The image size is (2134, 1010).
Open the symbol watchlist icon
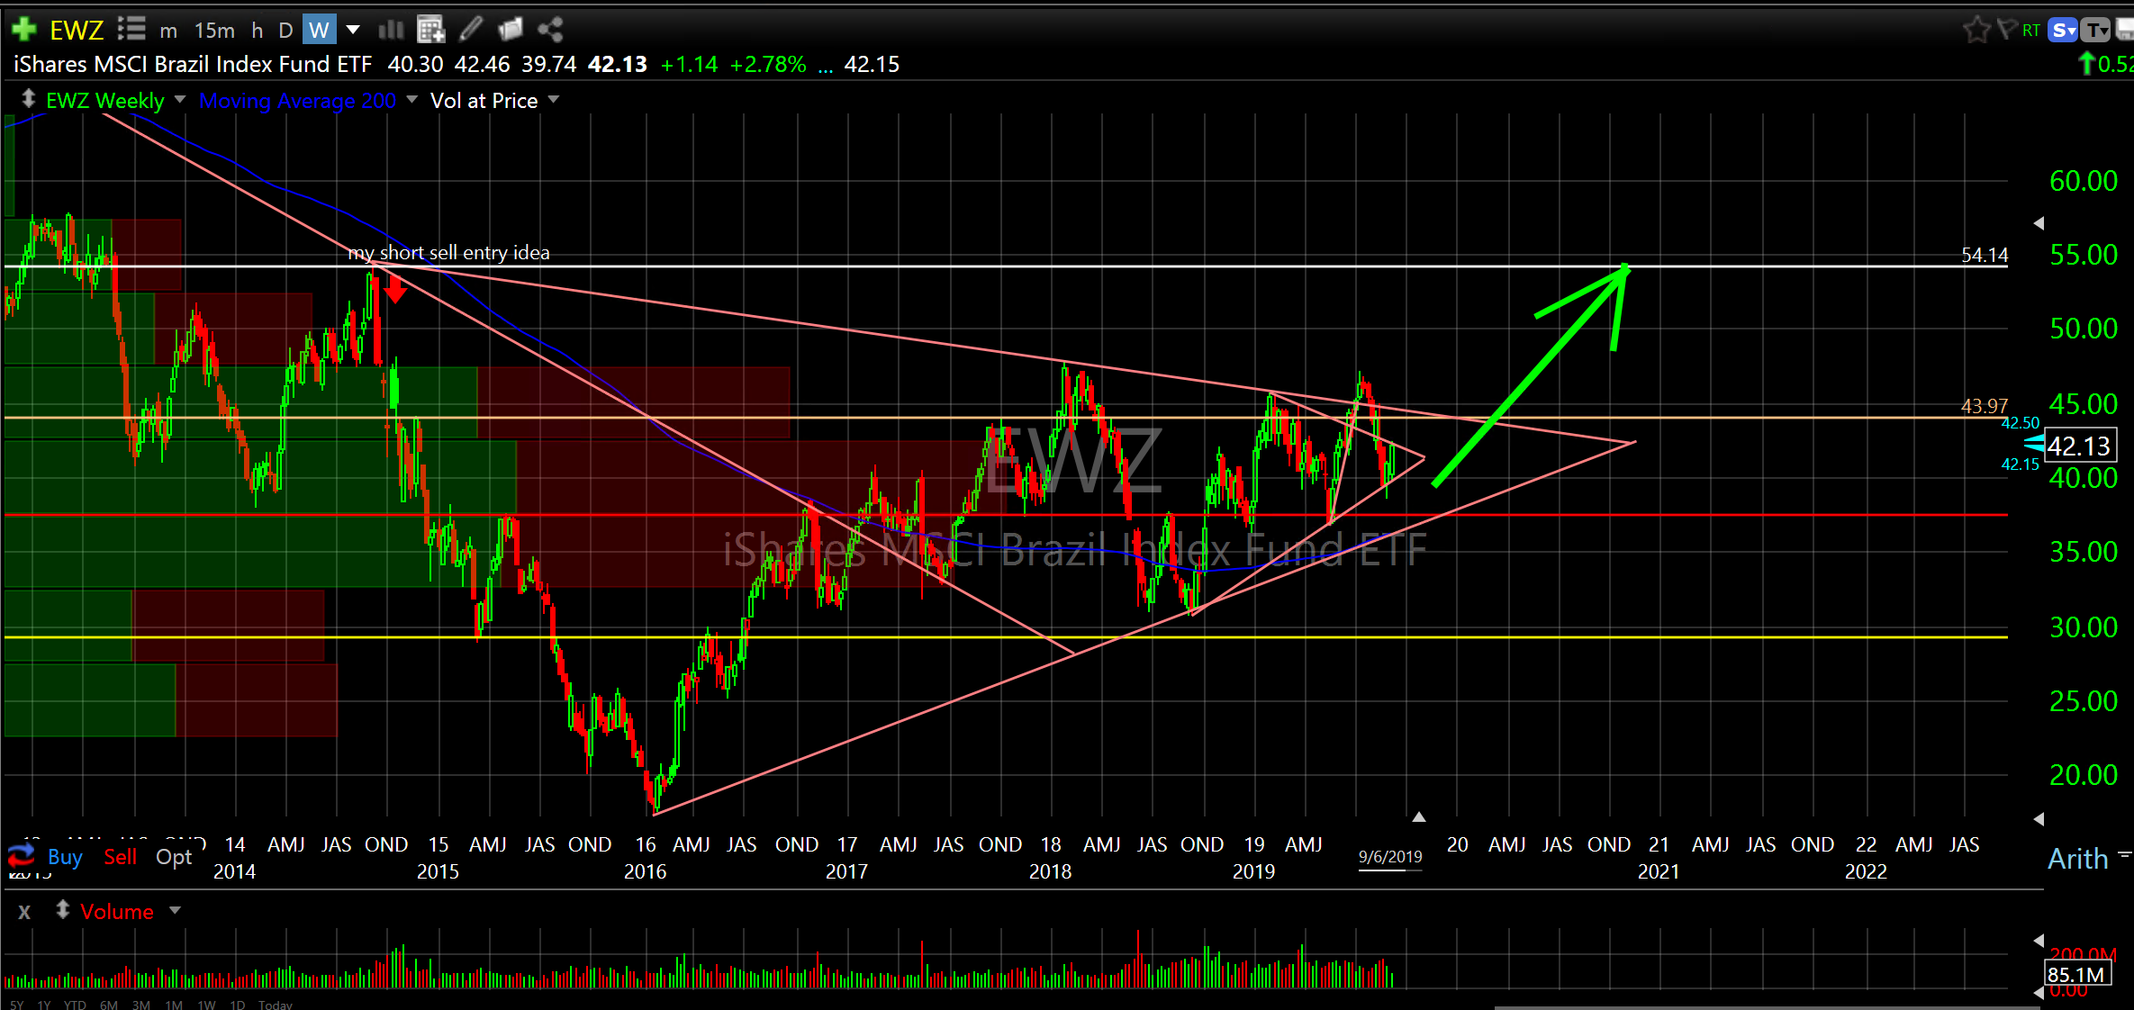click(x=131, y=30)
